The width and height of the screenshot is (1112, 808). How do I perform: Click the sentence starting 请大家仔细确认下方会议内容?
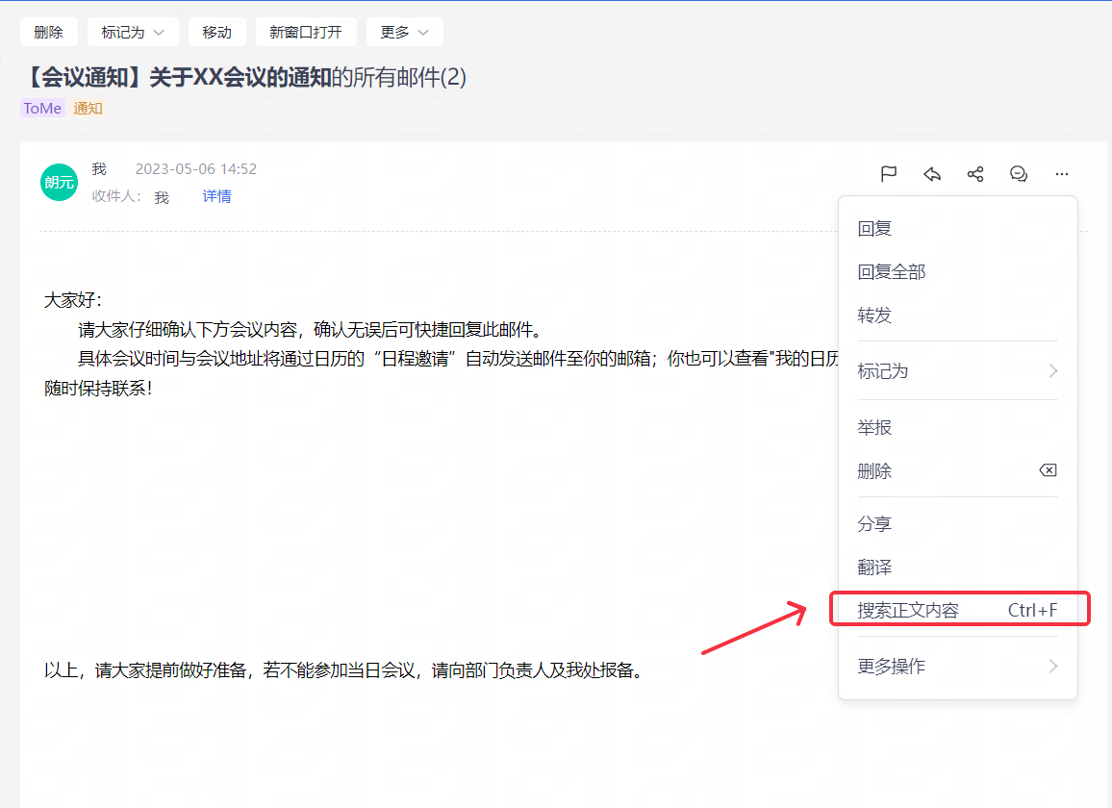[310, 330]
